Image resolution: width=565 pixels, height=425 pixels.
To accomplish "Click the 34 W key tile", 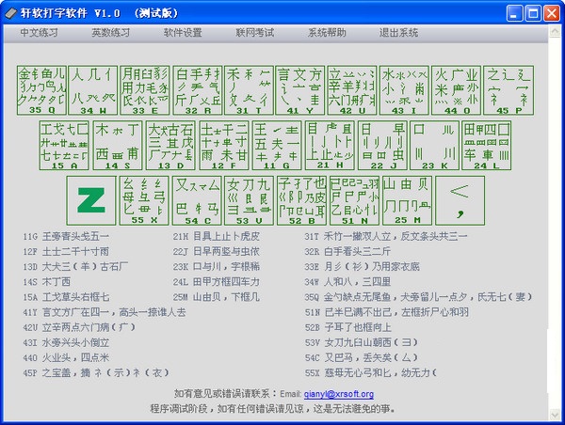I will coord(93,90).
